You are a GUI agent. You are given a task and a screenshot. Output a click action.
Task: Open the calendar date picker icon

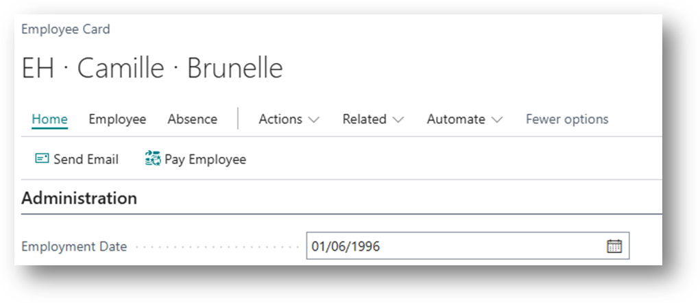pyautogui.click(x=614, y=246)
